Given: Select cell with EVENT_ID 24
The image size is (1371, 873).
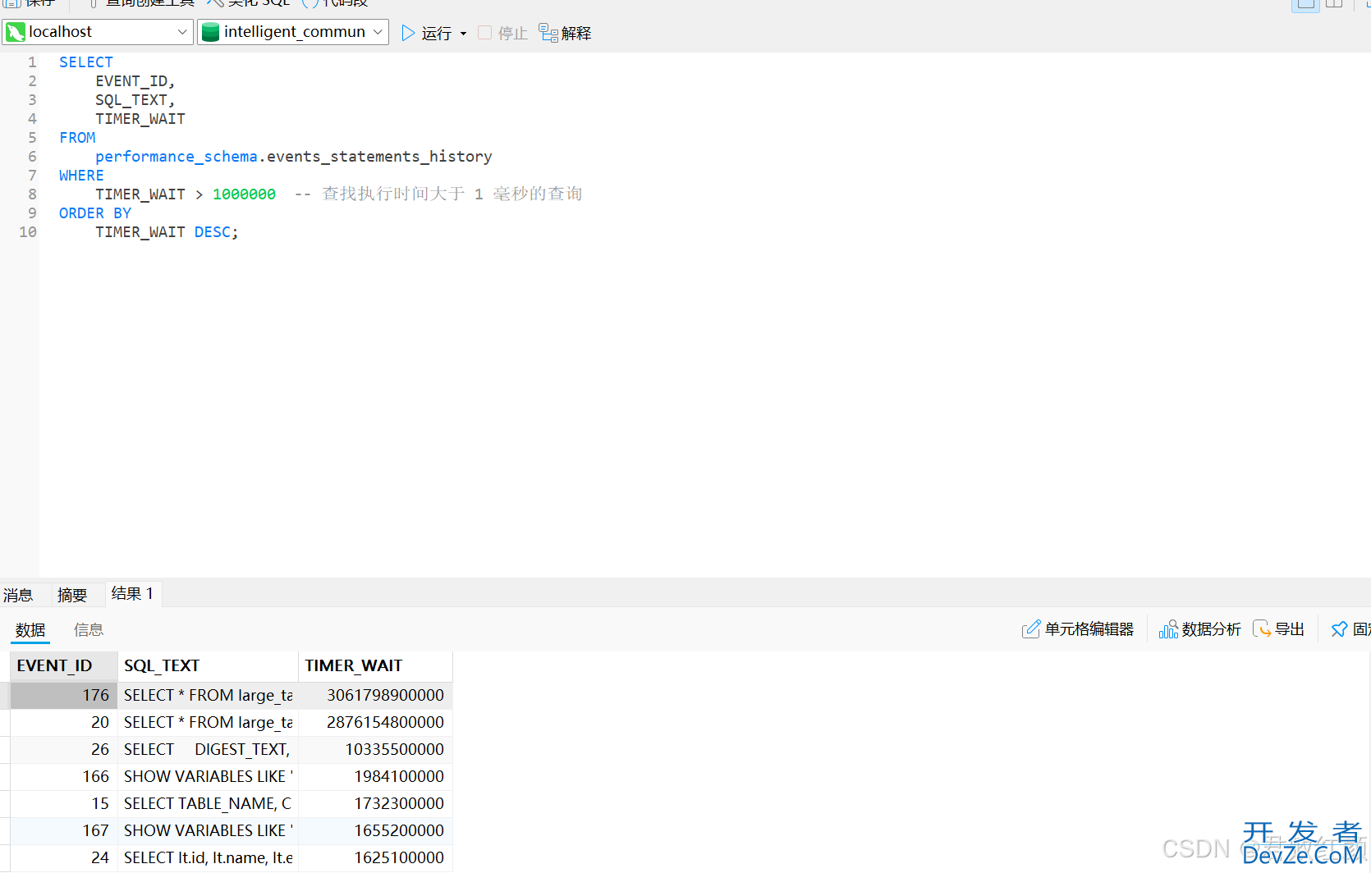Looking at the screenshot, I should (x=64, y=857).
